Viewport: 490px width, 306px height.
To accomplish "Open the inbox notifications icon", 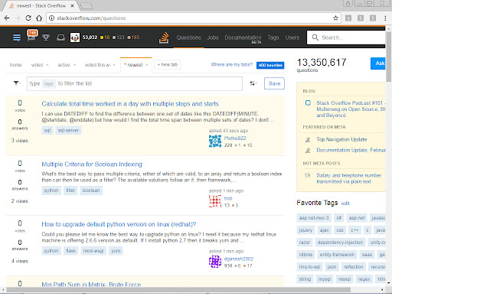I will click(31, 36).
